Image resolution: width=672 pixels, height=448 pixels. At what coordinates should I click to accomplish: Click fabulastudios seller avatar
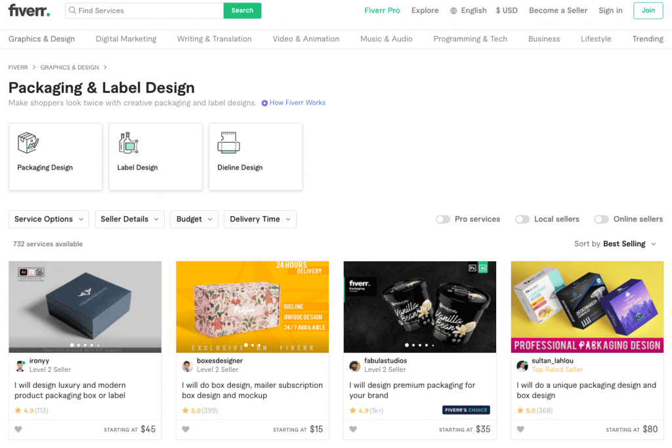click(x=355, y=366)
